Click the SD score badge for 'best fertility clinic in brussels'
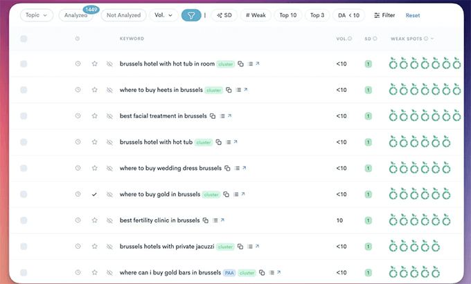This screenshot has width=471, height=284. point(368,220)
